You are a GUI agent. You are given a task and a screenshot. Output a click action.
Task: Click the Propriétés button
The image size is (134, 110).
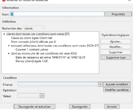(x=118, y=14)
